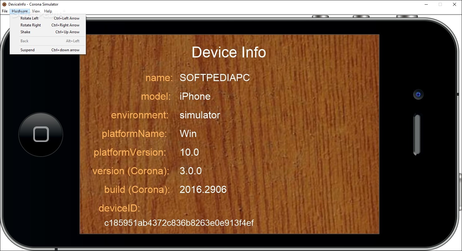The height and width of the screenshot is (251, 462).
Task: Minimize the Corona Simulator window
Action: pos(426,4)
